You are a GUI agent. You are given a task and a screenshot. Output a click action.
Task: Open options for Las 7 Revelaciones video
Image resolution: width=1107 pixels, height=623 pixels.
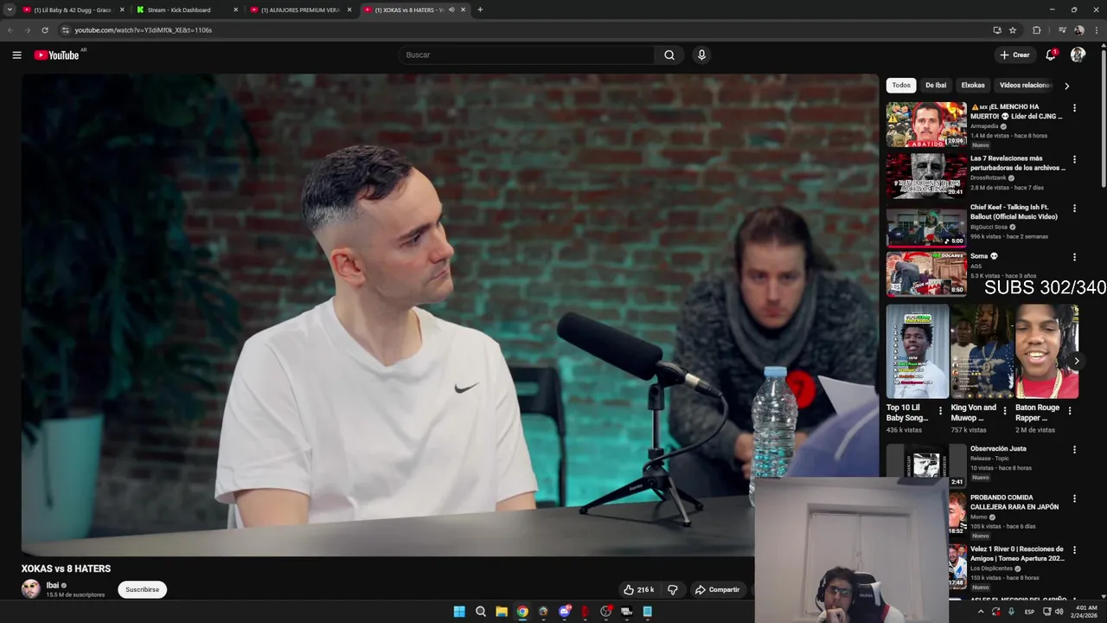click(1074, 159)
